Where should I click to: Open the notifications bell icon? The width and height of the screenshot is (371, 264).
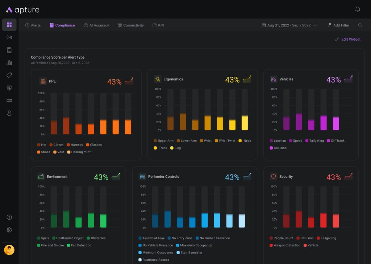coord(358,9)
